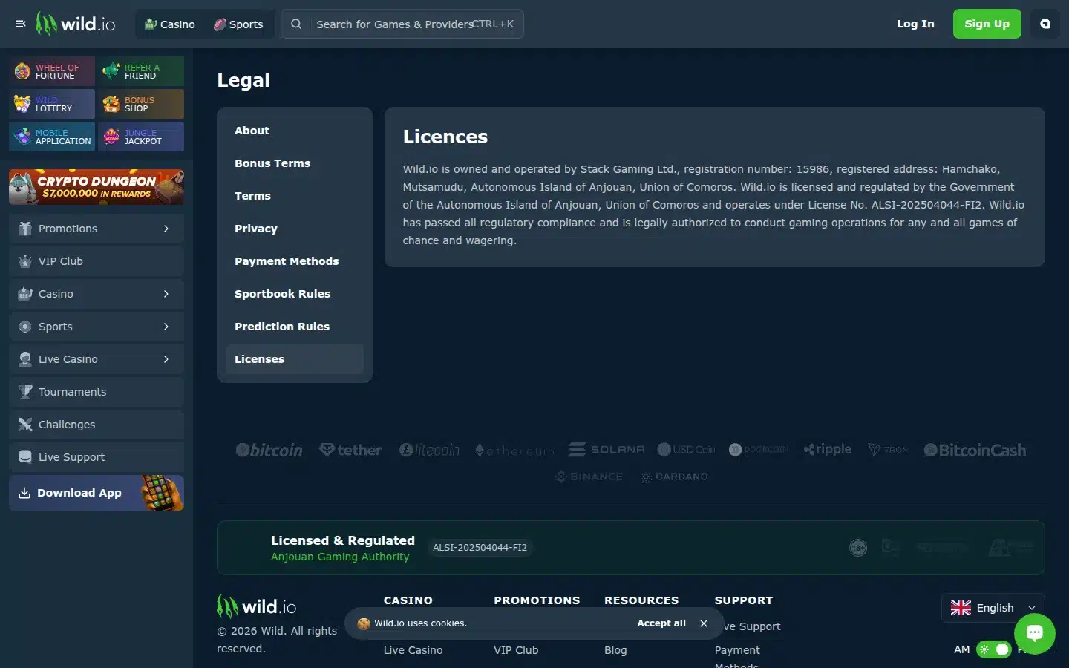
Task: Click the Promotions gift icon in sidebar
Action: [25, 229]
